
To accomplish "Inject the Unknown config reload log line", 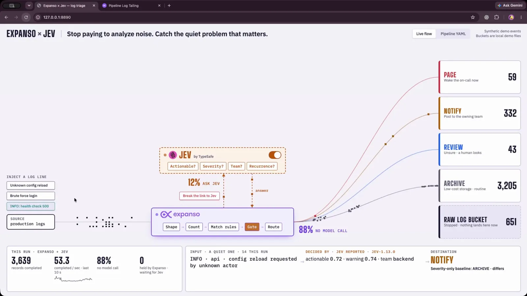I will point(31,185).
